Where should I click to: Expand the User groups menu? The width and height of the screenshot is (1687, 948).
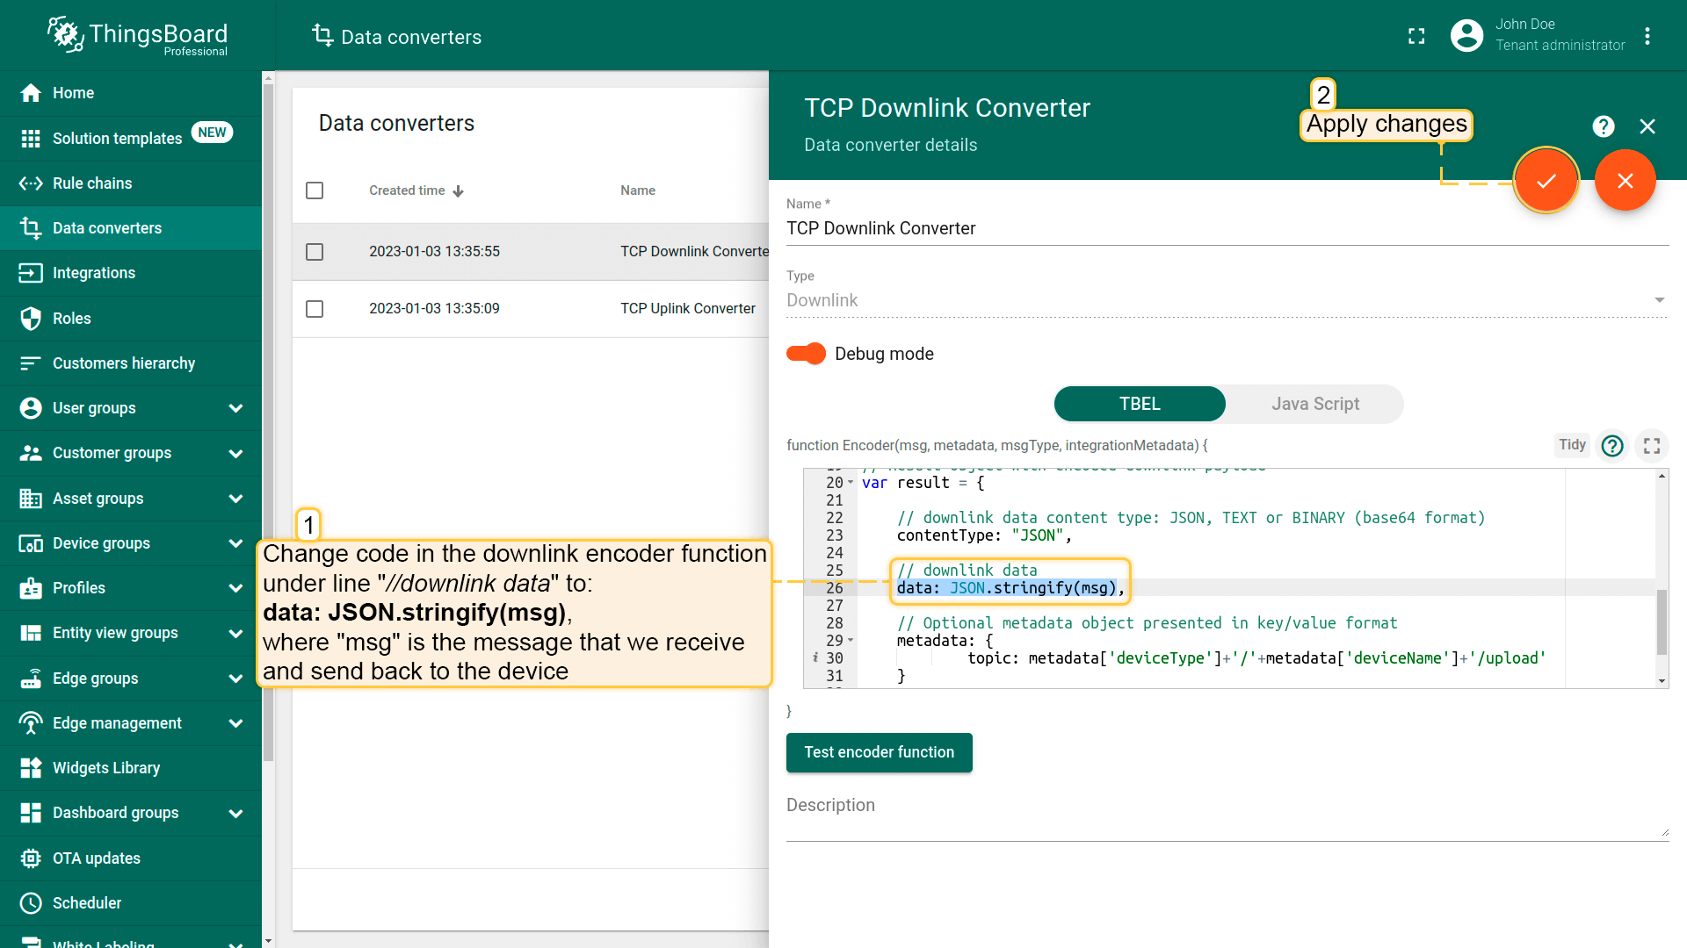(235, 408)
